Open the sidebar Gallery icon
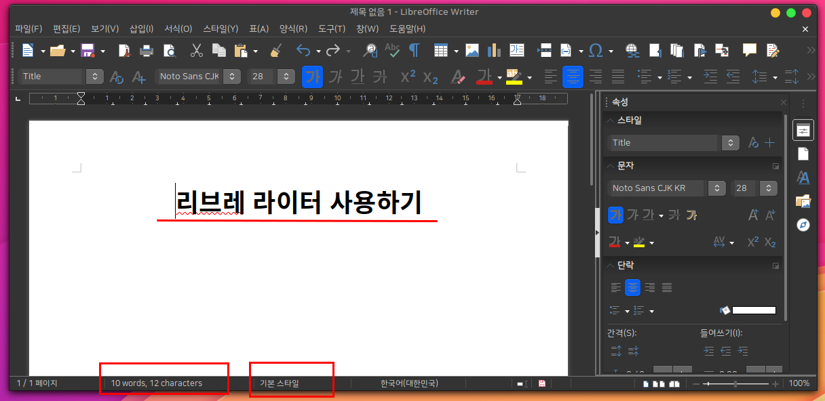 click(803, 200)
